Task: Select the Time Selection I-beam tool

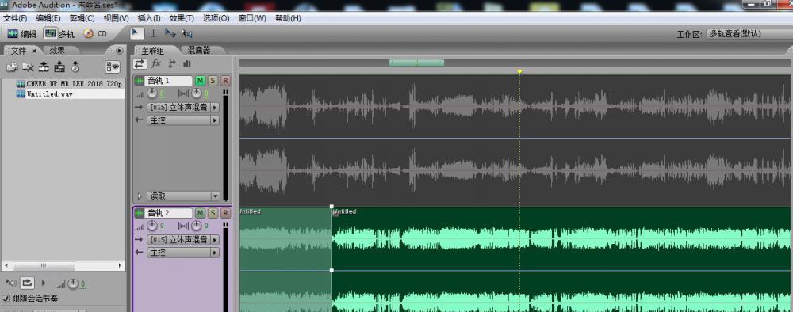Action: 154,33
